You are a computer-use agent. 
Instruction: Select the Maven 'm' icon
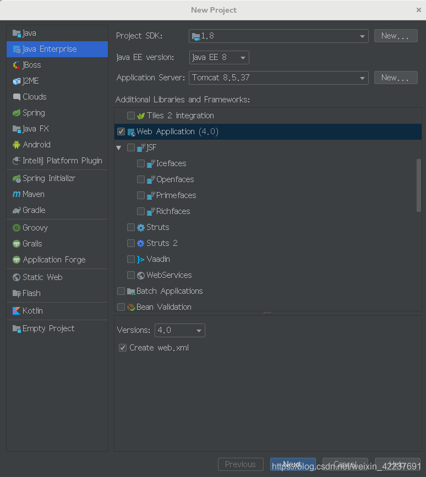(17, 194)
